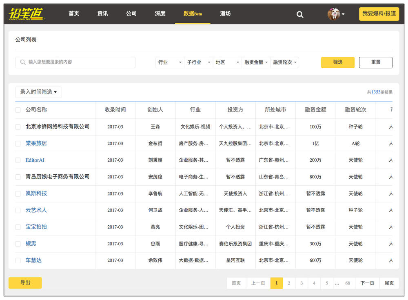The width and height of the screenshot is (408, 300).
Task: Switch to the 资讯 nav tab
Action: click(103, 13)
